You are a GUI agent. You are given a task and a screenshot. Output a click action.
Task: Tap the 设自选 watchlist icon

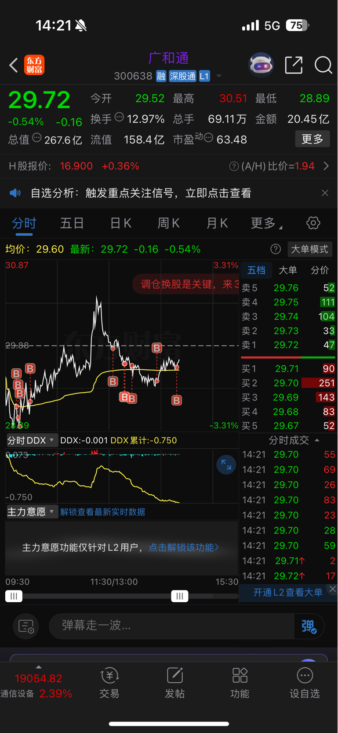305,683
